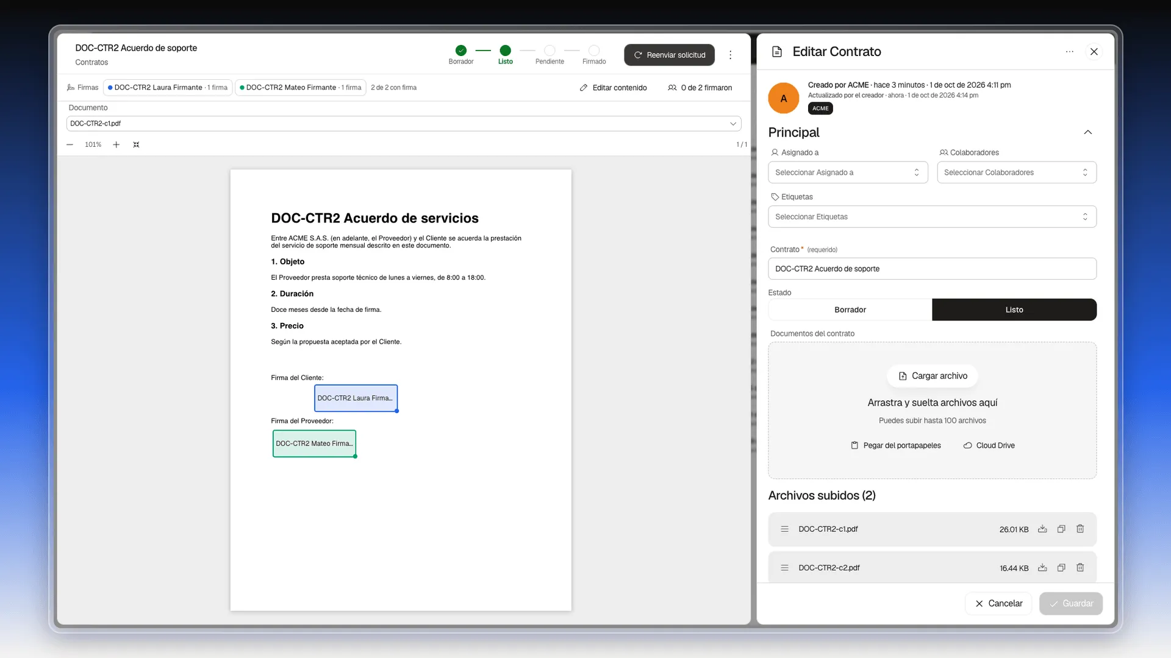Delete the DOC-CTR2-c2.pdf file
1171x658 pixels.
(x=1080, y=568)
